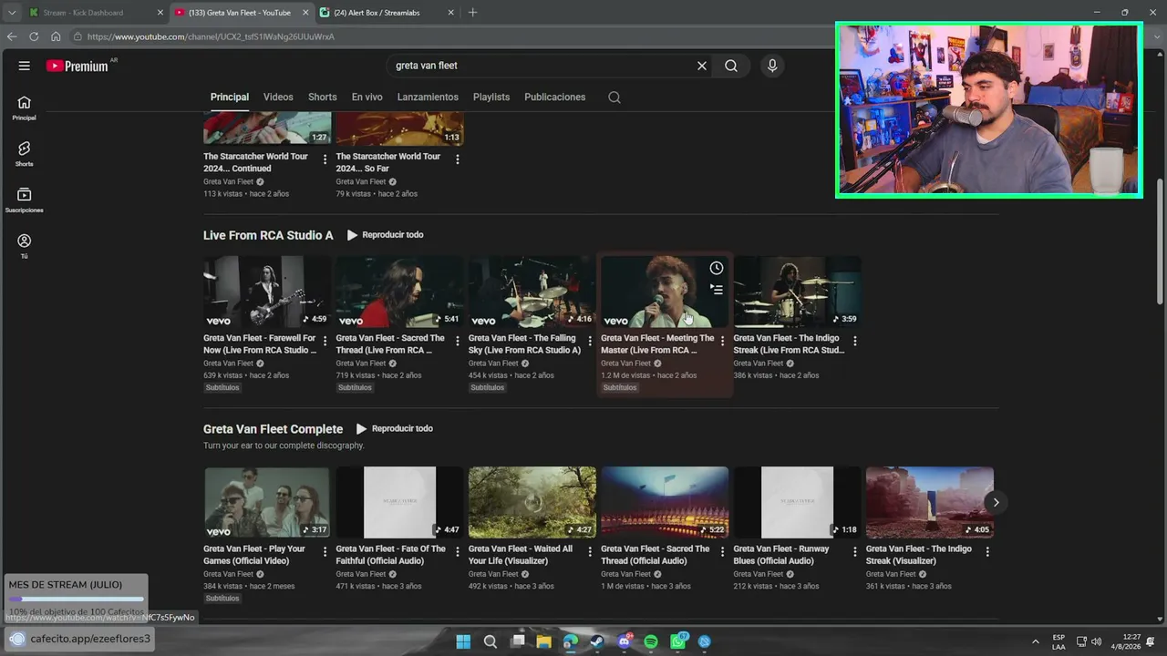The height and width of the screenshot is (656, 1167).
Task: Open a new browser tab
Action: click(x=472, y=13)
